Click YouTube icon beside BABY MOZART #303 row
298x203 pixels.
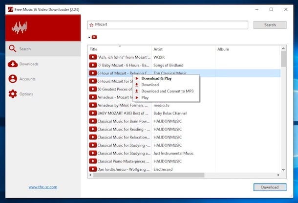(93, 113)
